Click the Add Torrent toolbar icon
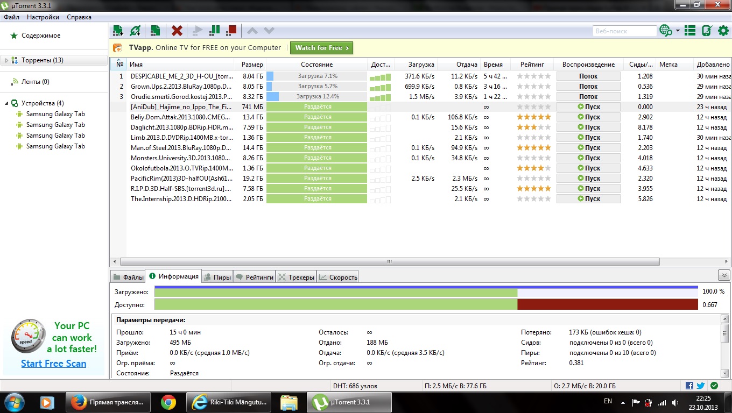 tap(118, 31)
